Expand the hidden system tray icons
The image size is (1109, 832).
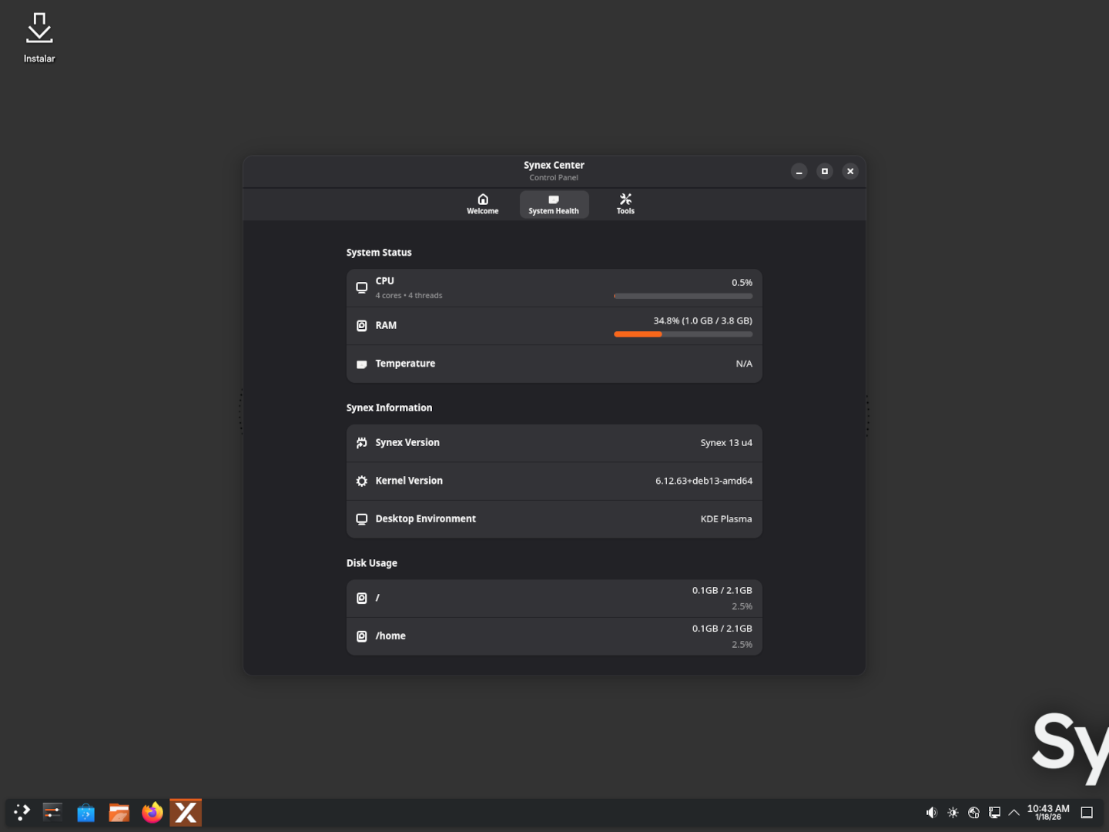click(x=1014, y=812)
